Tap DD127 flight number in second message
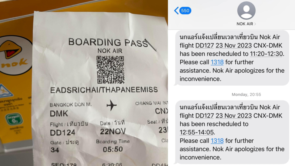The image size is (295, 166). [x=205, y=116]
